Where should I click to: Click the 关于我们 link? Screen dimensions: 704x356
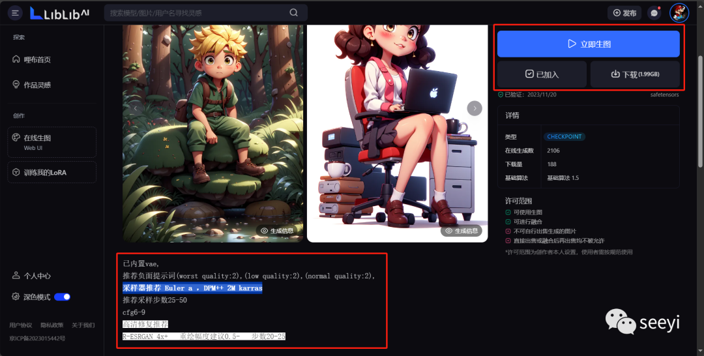(x=83, y=325)
